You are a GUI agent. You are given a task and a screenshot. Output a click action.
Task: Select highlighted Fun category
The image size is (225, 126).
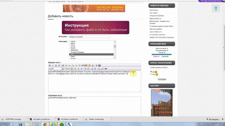pyautogui.click(x=91, y=55)
